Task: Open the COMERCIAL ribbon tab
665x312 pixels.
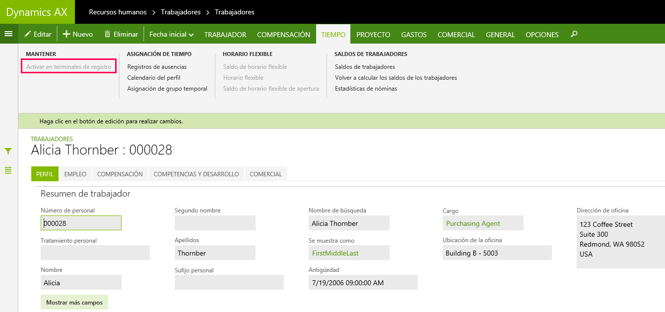Action: click(x=456, y=34)
